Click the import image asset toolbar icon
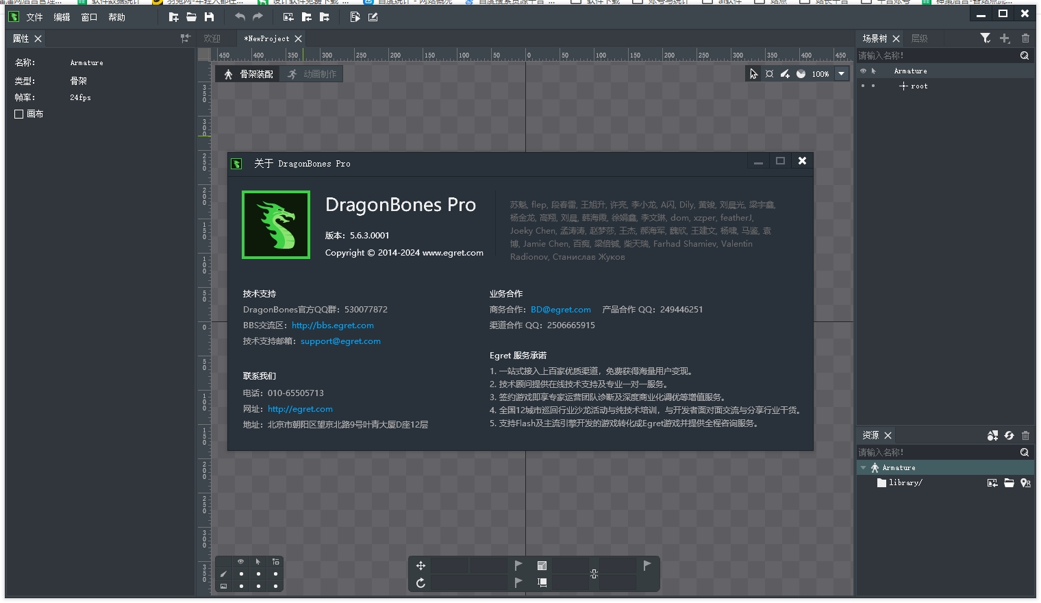This screenshot has height=603, width=1041. (x=288, y=17)
